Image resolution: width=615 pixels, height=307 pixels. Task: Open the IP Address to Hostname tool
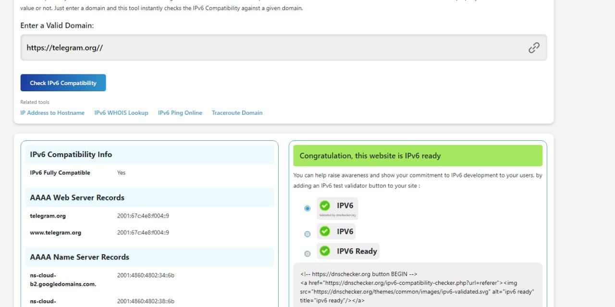pos(52,113)
